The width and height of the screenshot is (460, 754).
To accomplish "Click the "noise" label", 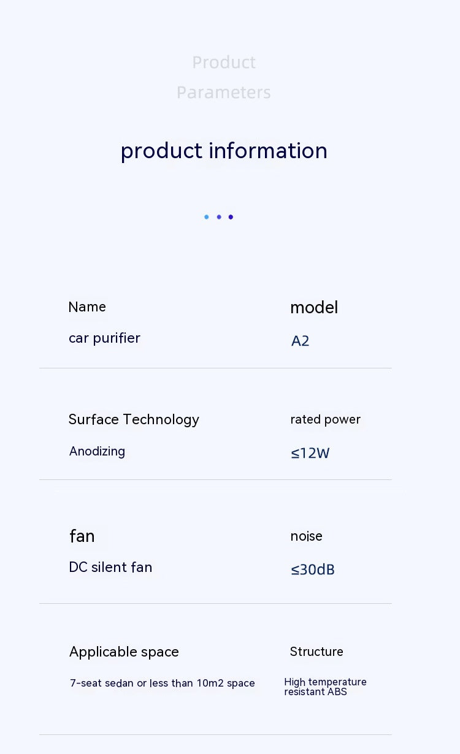I will coord(306,536).
